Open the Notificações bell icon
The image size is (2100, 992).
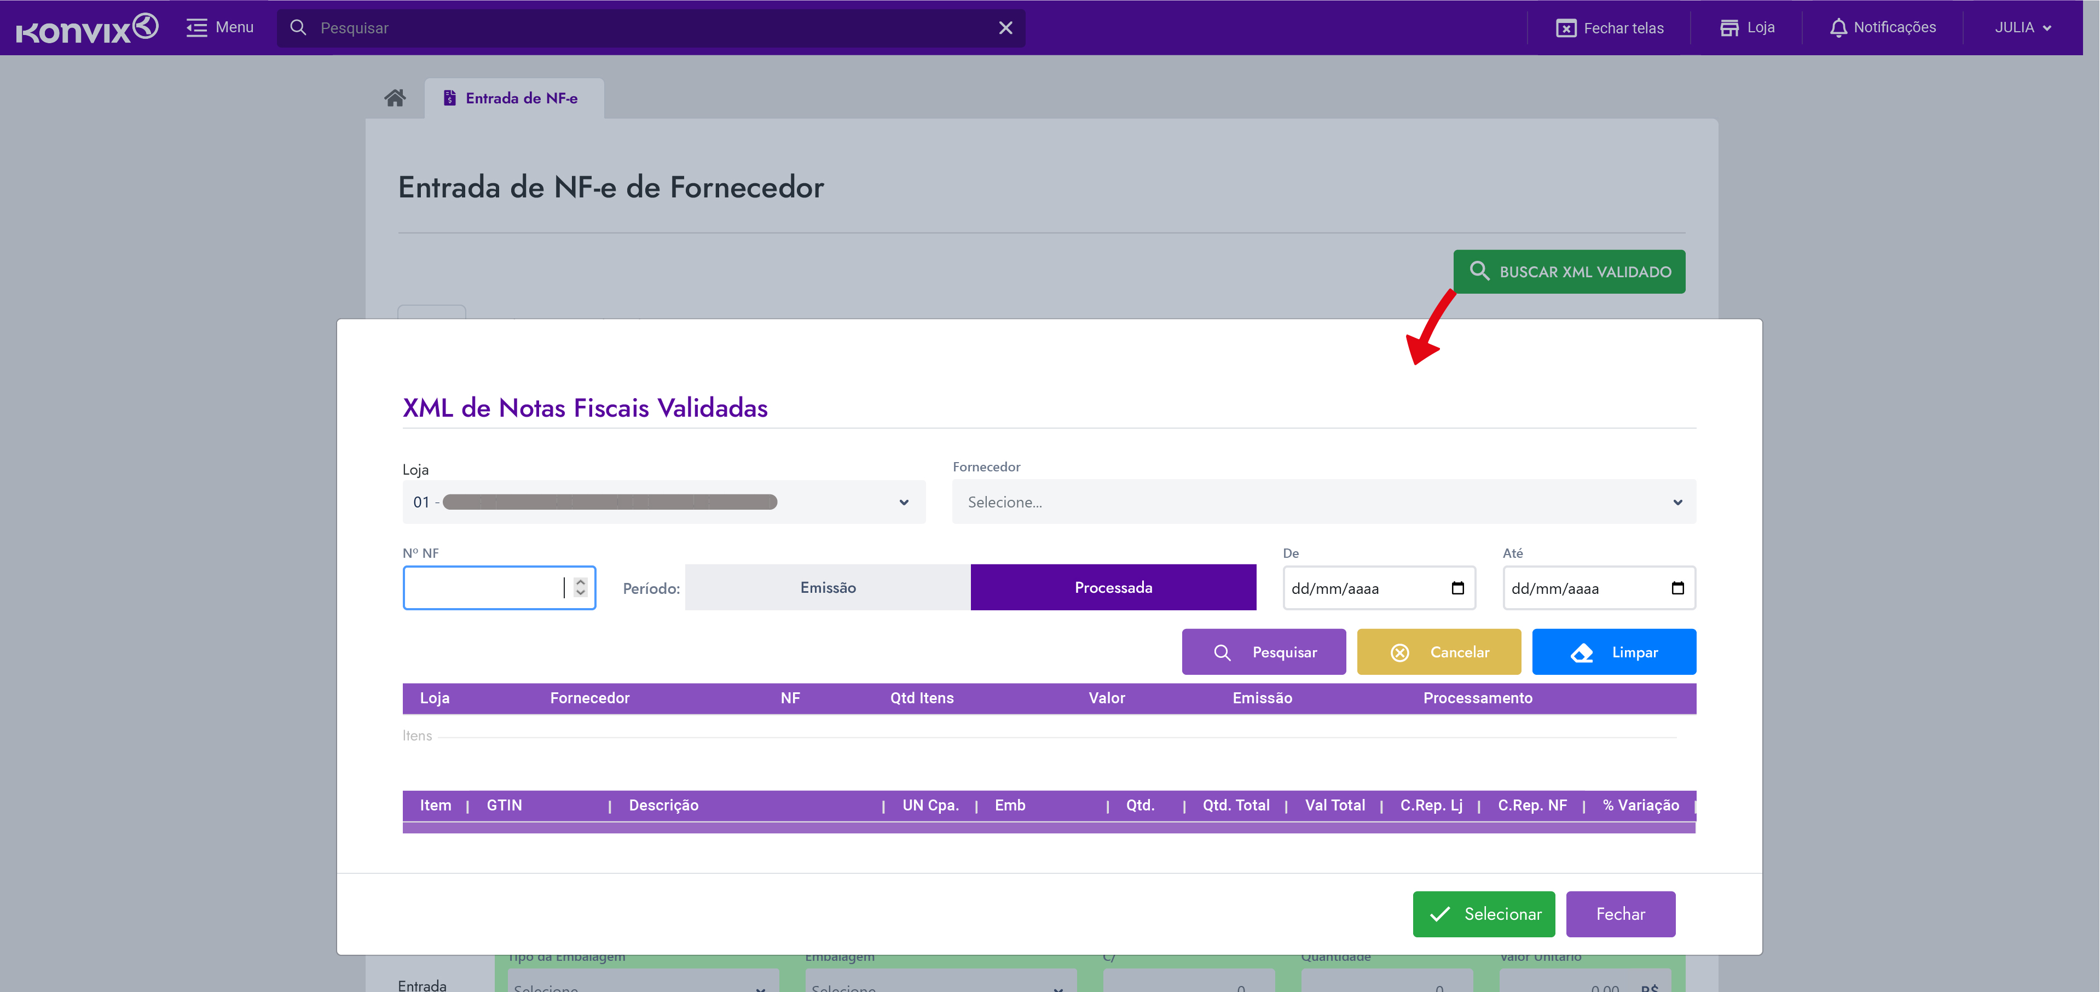[1837, 28]
